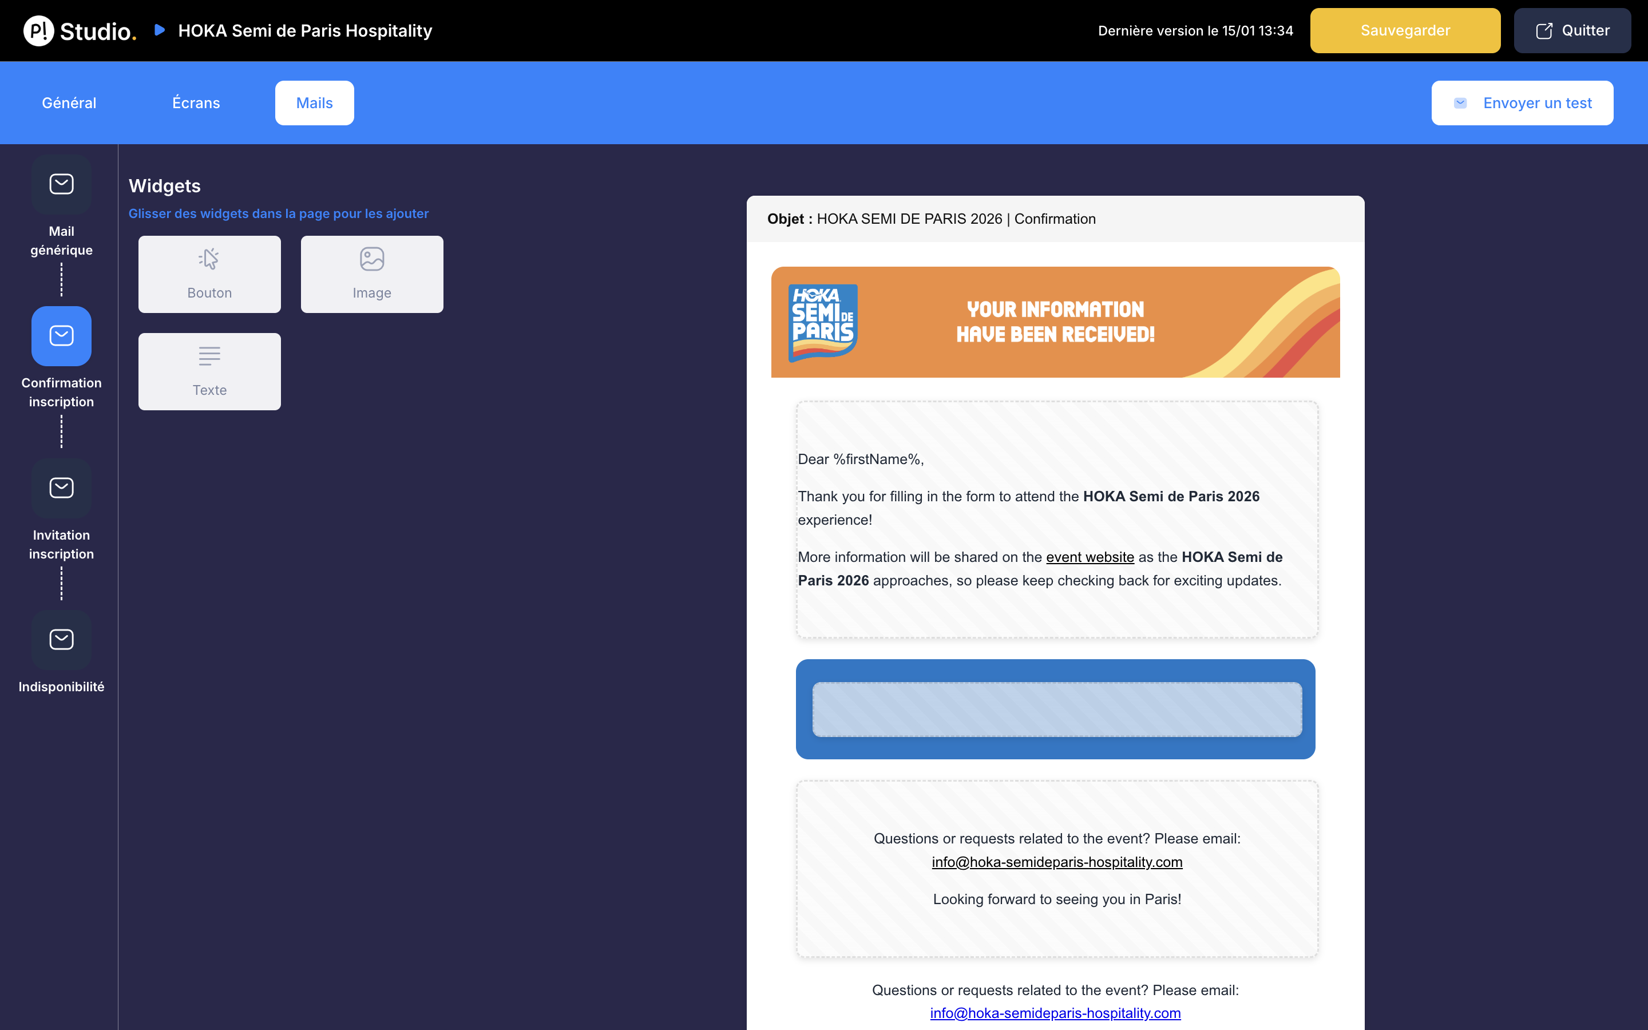
Task: Select the Dear %firstName% text block
Action: click(x=1057, y=520)
